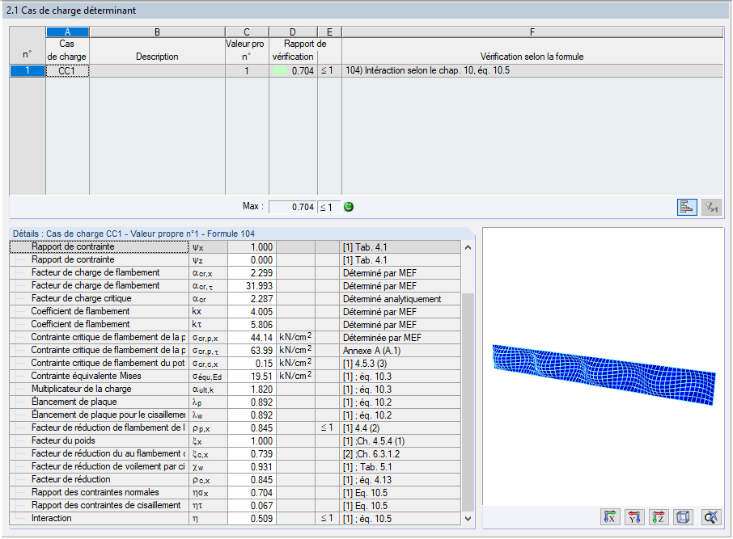This screenshot has height=539, width=733.
Task: Select the 'Facteur de réduction' ρc,x row
Action: coord(235,480)
